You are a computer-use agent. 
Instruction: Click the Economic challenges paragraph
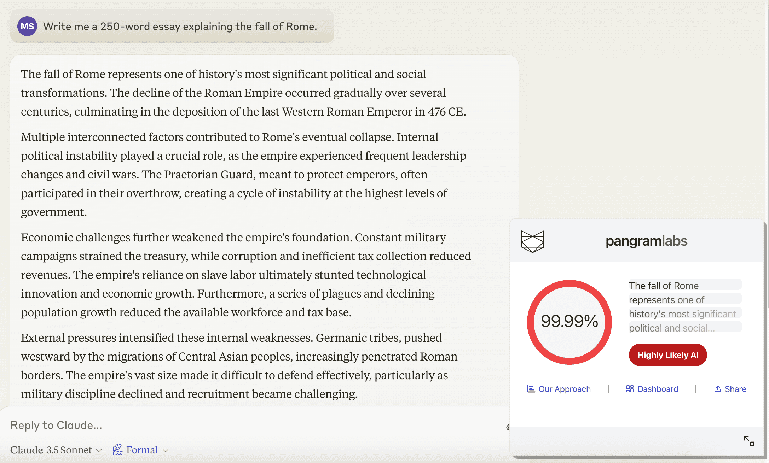[243, 275]
